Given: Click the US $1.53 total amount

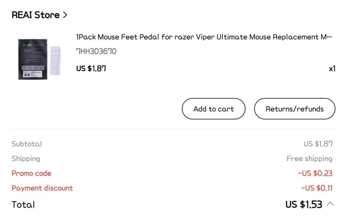Looking at the screenshot, I should tap(304, 205).
